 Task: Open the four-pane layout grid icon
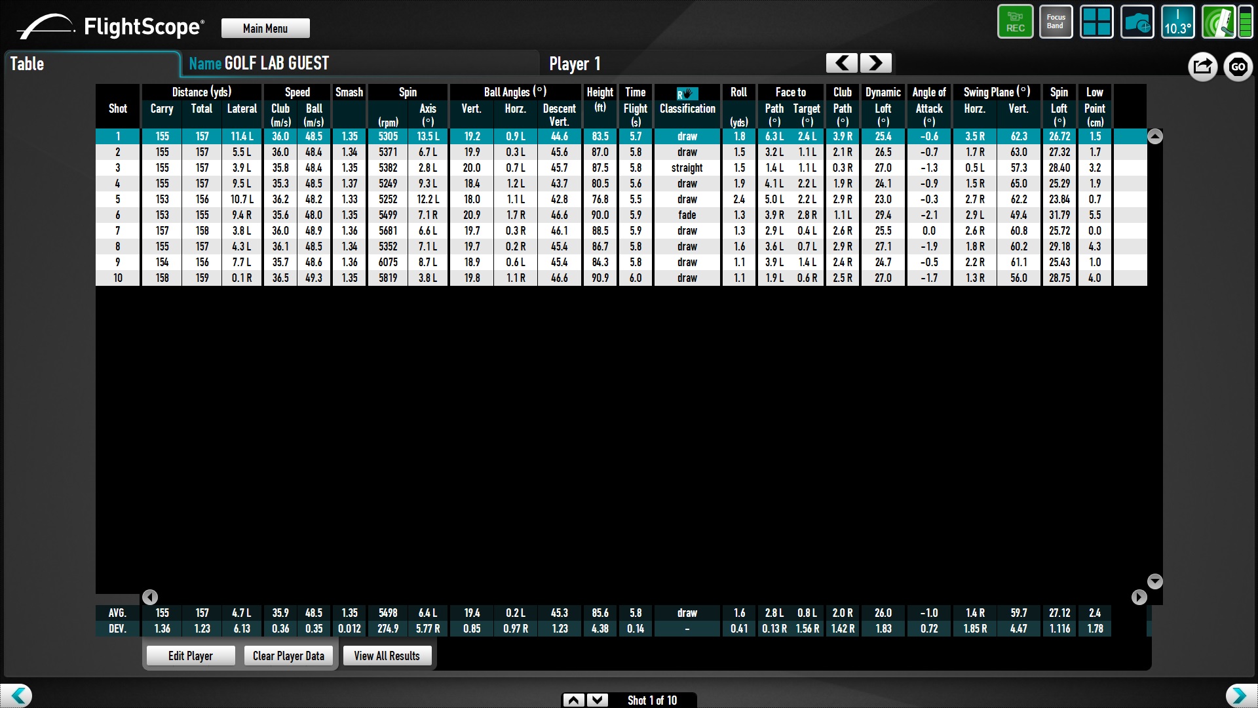(x=1096, y=22)
